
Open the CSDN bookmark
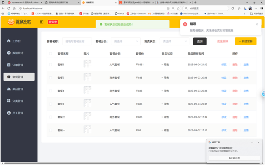point(42,14)
